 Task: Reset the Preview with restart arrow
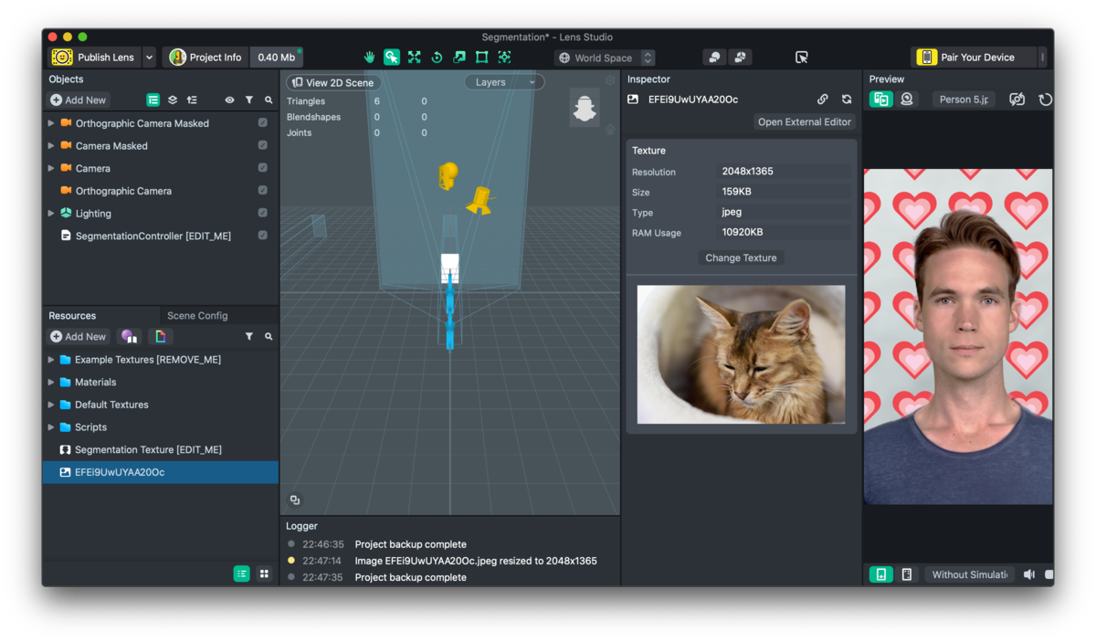pyautogui.click(x=1045, y=100)
